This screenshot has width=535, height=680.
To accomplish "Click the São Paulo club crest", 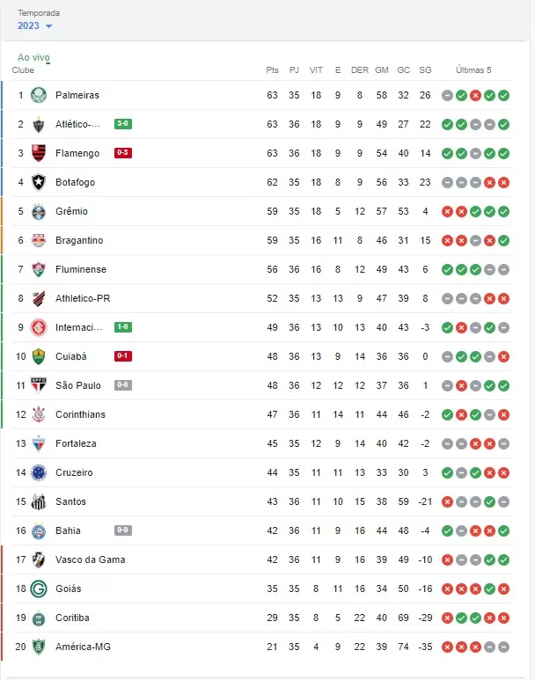I will pos(38,385).
